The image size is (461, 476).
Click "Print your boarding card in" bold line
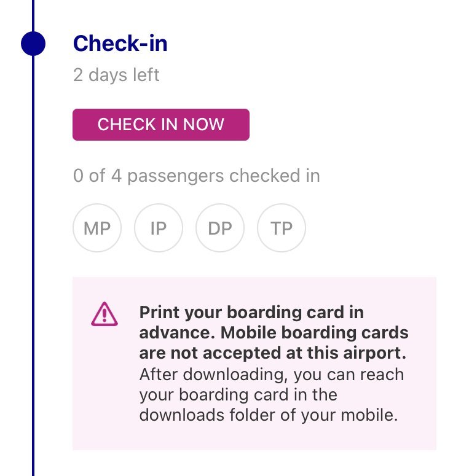click(x=251, y=313)
